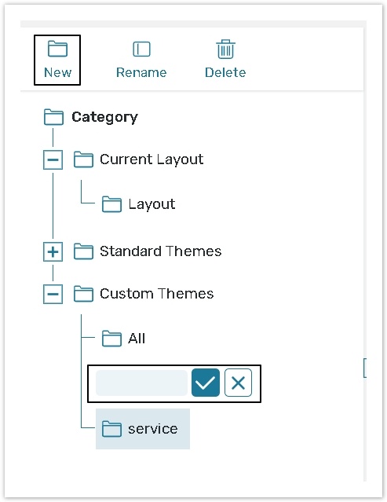This screenshot has width=387, height=502.
Task: Cancel new category with X button
Action: 238,383
